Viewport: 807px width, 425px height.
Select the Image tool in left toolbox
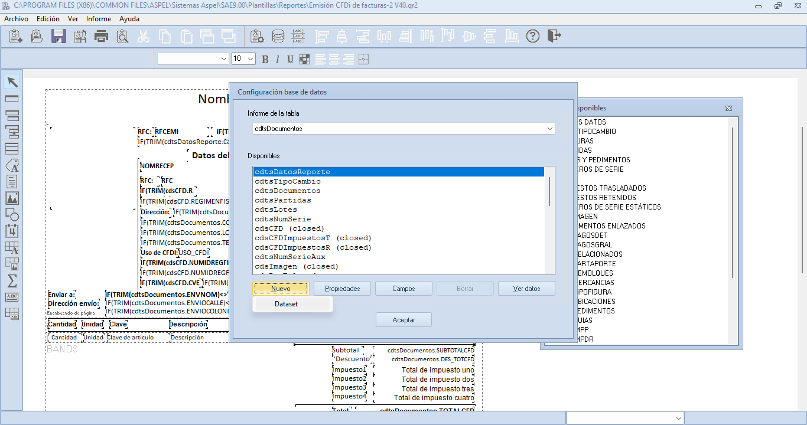click(12, 198)
